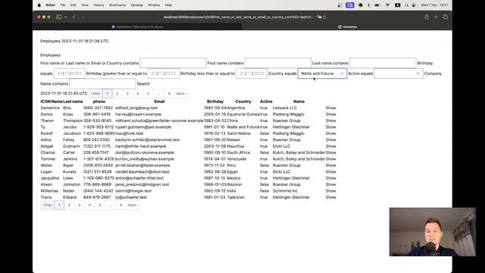The image size is (485, 273).
Task: Go to page 3 in bottom pagination
Action: point(80,205)
